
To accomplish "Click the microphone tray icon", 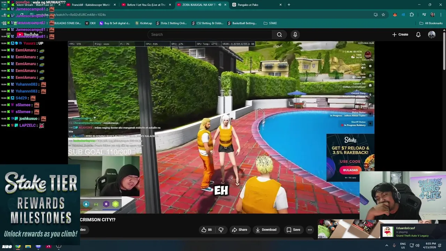I will [x=394, y=245].
